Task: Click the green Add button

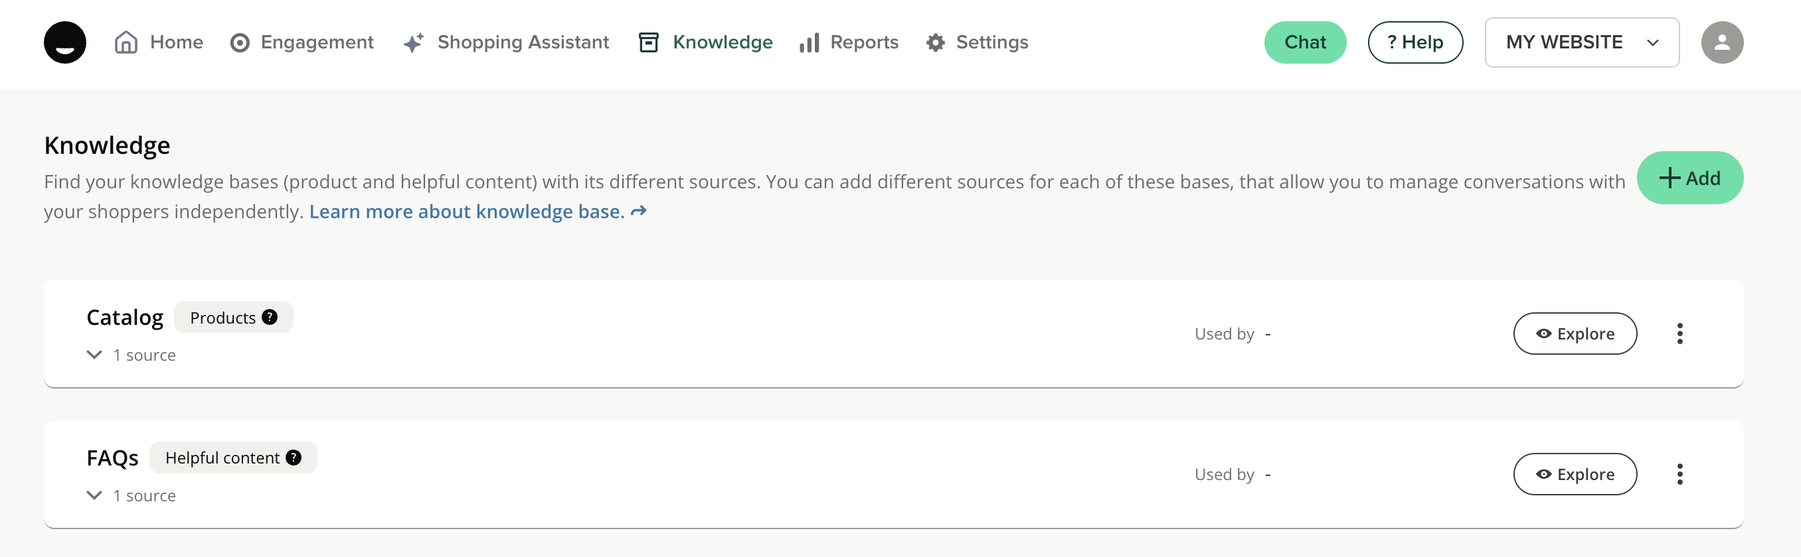Action: (x=1689, y=178)
